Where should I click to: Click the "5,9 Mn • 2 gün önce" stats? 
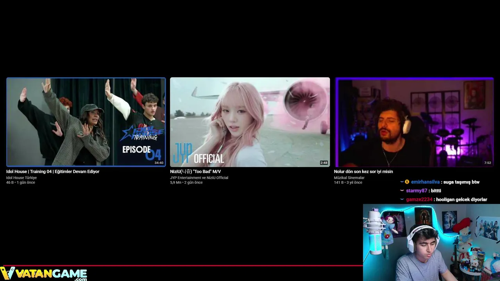[x=186, y=183]
